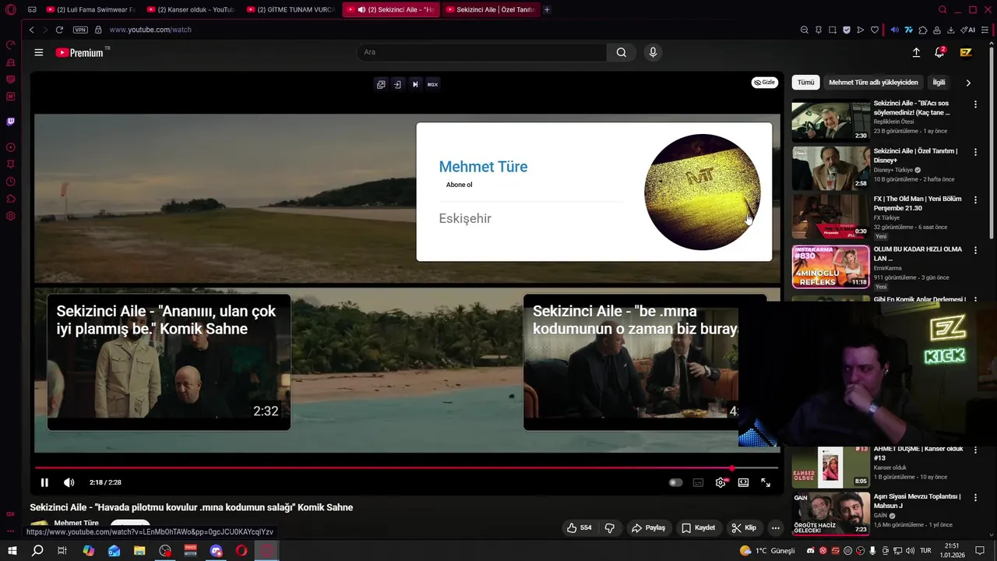Start voice search with microphone
The width and height of the screenshot is (997, 561).
point(653,52)
